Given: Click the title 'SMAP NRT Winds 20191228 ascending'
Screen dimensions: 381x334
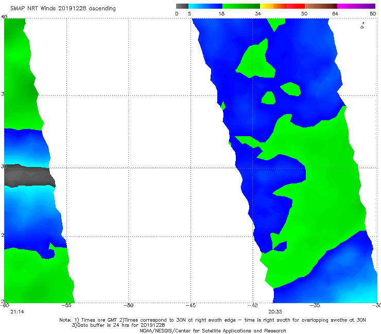Looking at the screenshot, I should click(63, 8).
